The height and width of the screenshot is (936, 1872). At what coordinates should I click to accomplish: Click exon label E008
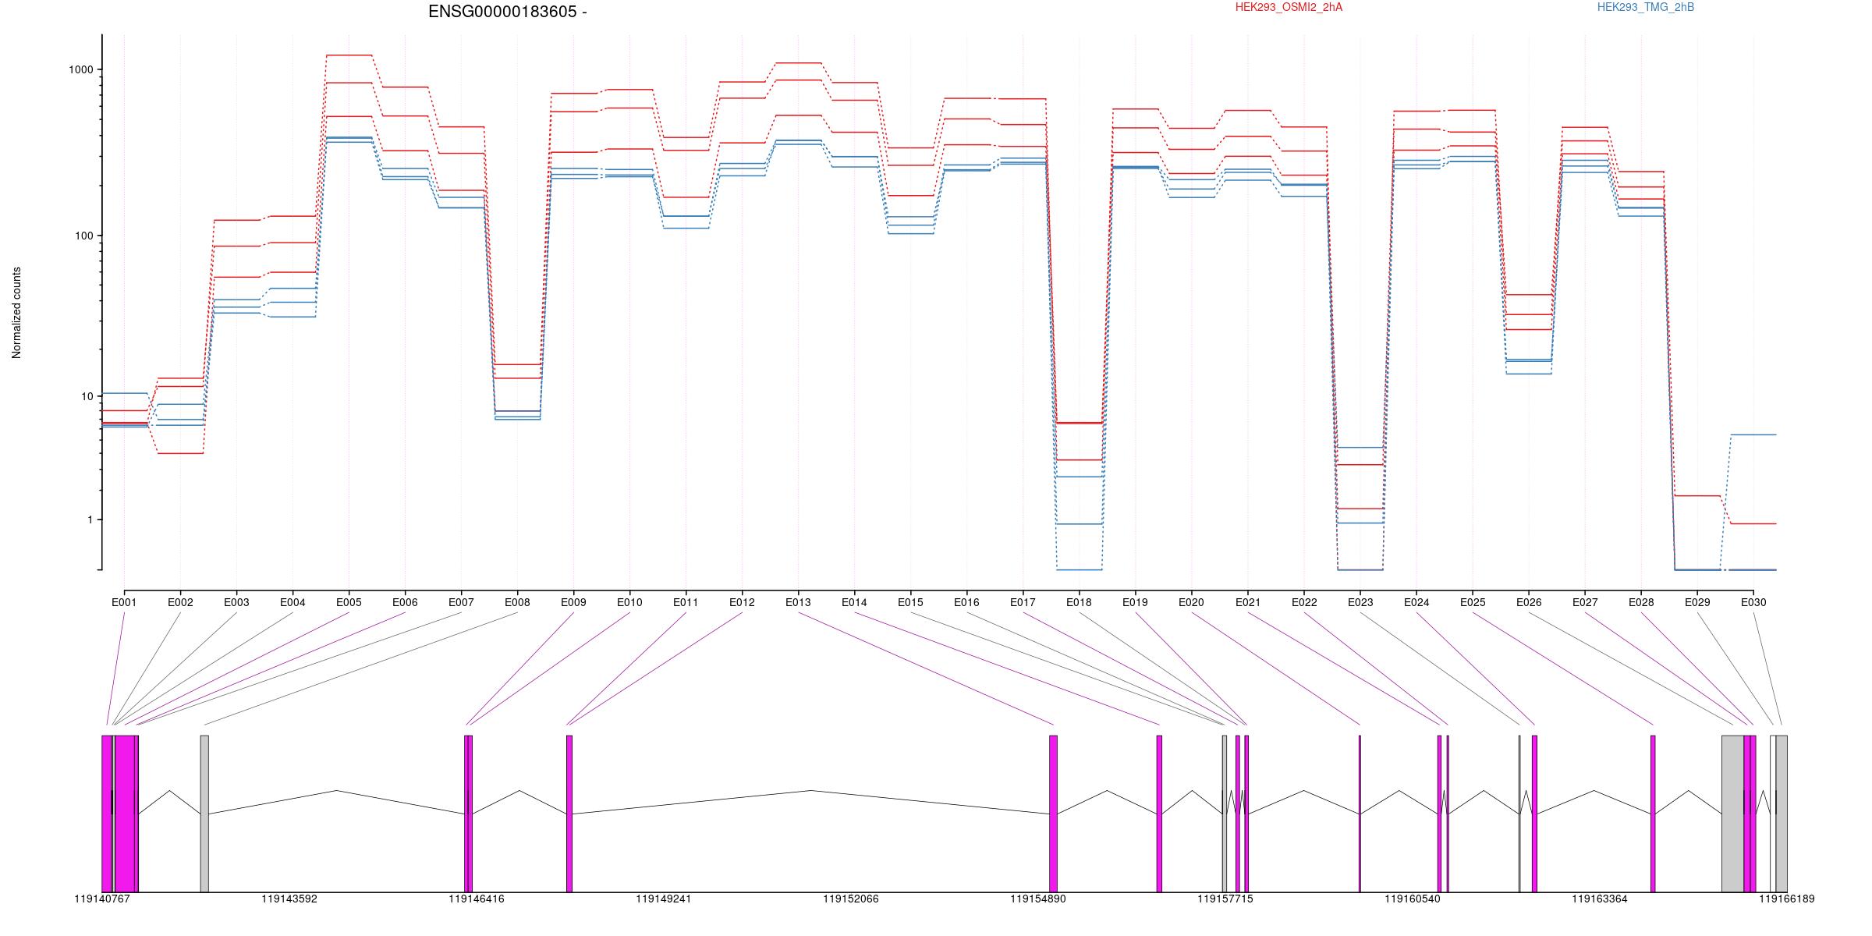click(517, 602)
